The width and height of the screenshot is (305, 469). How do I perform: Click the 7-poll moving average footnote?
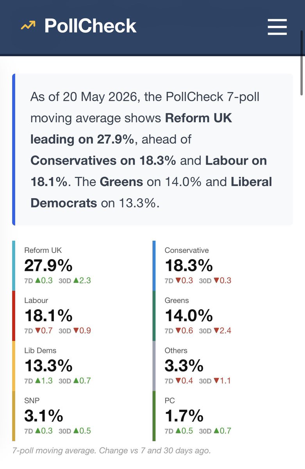[x=111, y=450]
